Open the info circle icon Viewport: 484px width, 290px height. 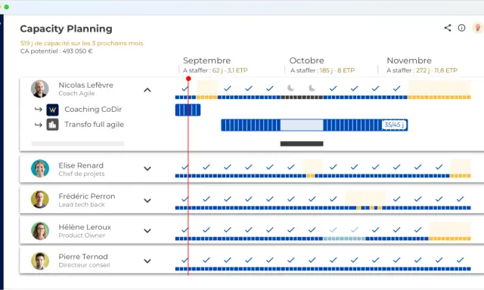pos(461,28)
